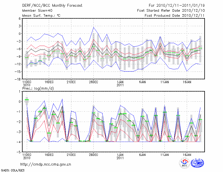223x172 pixels.
Task: Click the Member Size=40 text
Action: coord(35,10)
